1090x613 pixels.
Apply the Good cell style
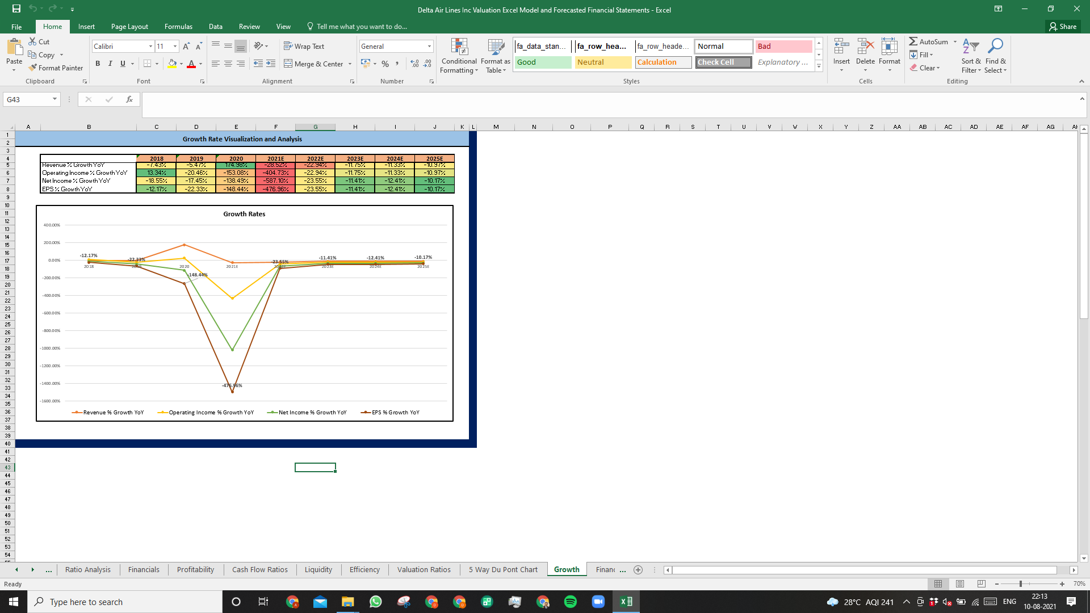tap(543, 62)
